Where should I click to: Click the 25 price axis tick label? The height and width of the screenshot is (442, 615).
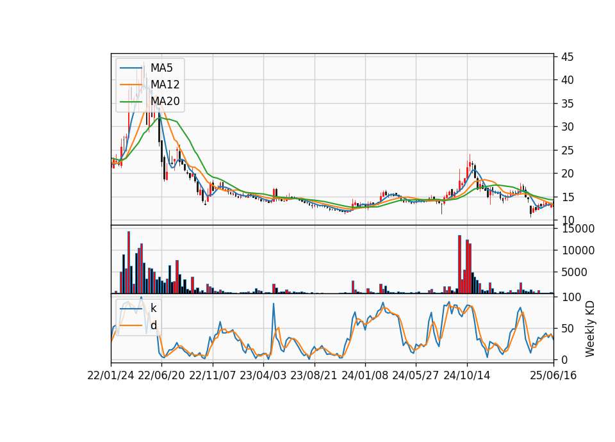[x=567, y=150]
